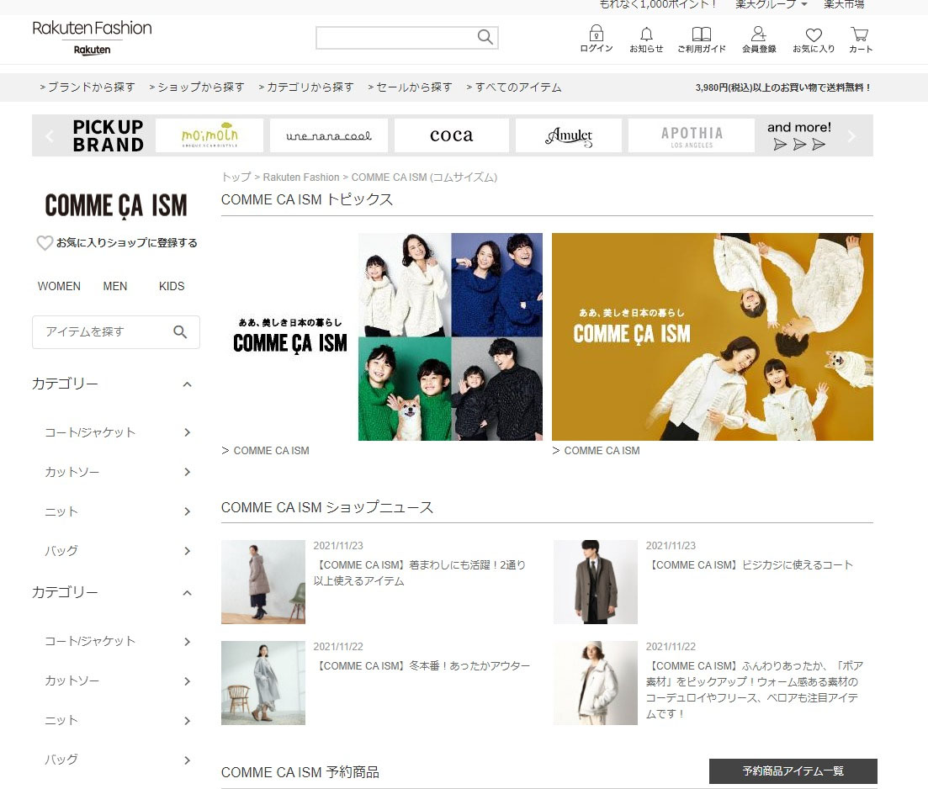The image size is (928, 789).
Task: Collapse the first カテゴリー section
Action: (187, 384)
